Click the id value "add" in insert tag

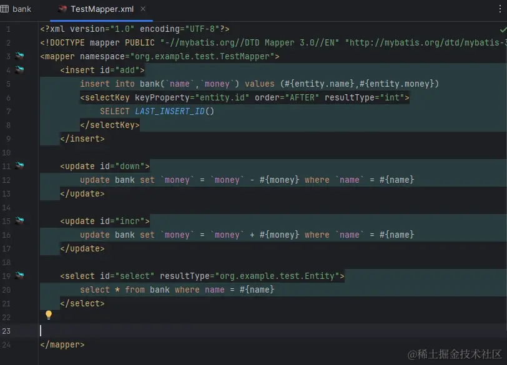(x=127, y=70)
